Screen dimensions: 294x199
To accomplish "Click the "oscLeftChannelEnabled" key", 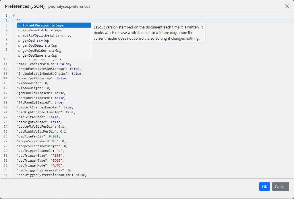I will coord(38,107).
